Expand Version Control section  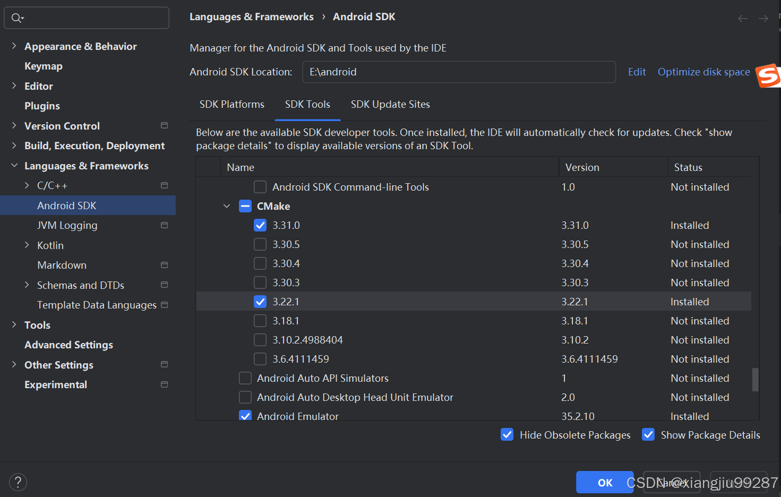[14, 125]
